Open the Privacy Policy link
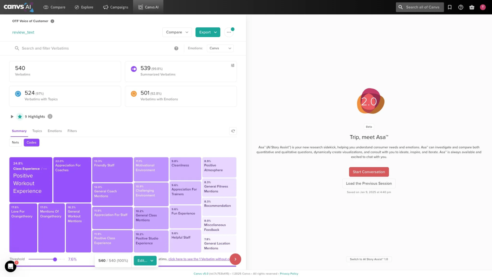 pos(289,274)
